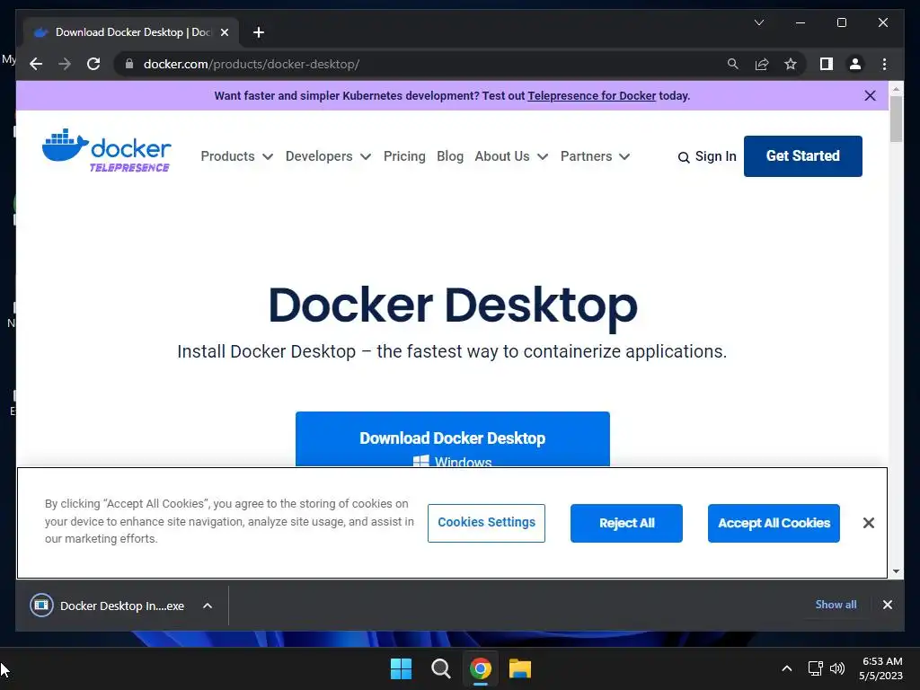The height and width of the screenshot is (690, 920).
Task: Click Download Docker Desktop button
Action: (x=453, y=439)
